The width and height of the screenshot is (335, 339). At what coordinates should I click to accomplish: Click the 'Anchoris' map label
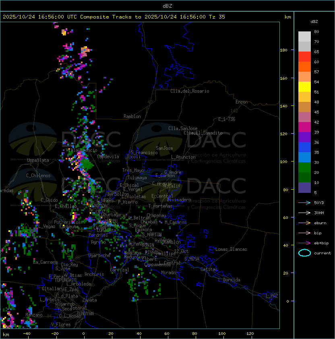click(x=94, y=274)
